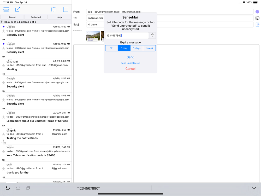Open Your Yahoo verification code email
Image resolution: width=261 pixels, height=196 pixels.
point(36,153)
